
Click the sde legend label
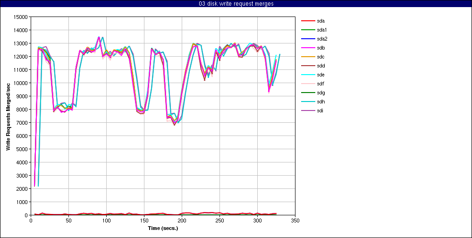tap(320, 75)
